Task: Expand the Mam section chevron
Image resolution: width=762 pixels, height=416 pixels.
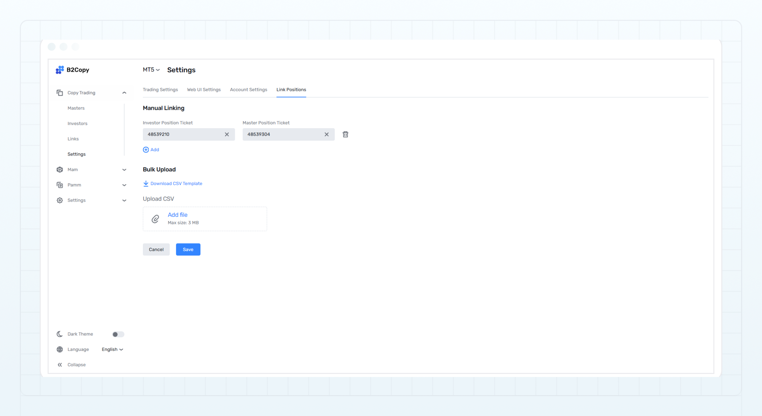Action: pos(124,170)
